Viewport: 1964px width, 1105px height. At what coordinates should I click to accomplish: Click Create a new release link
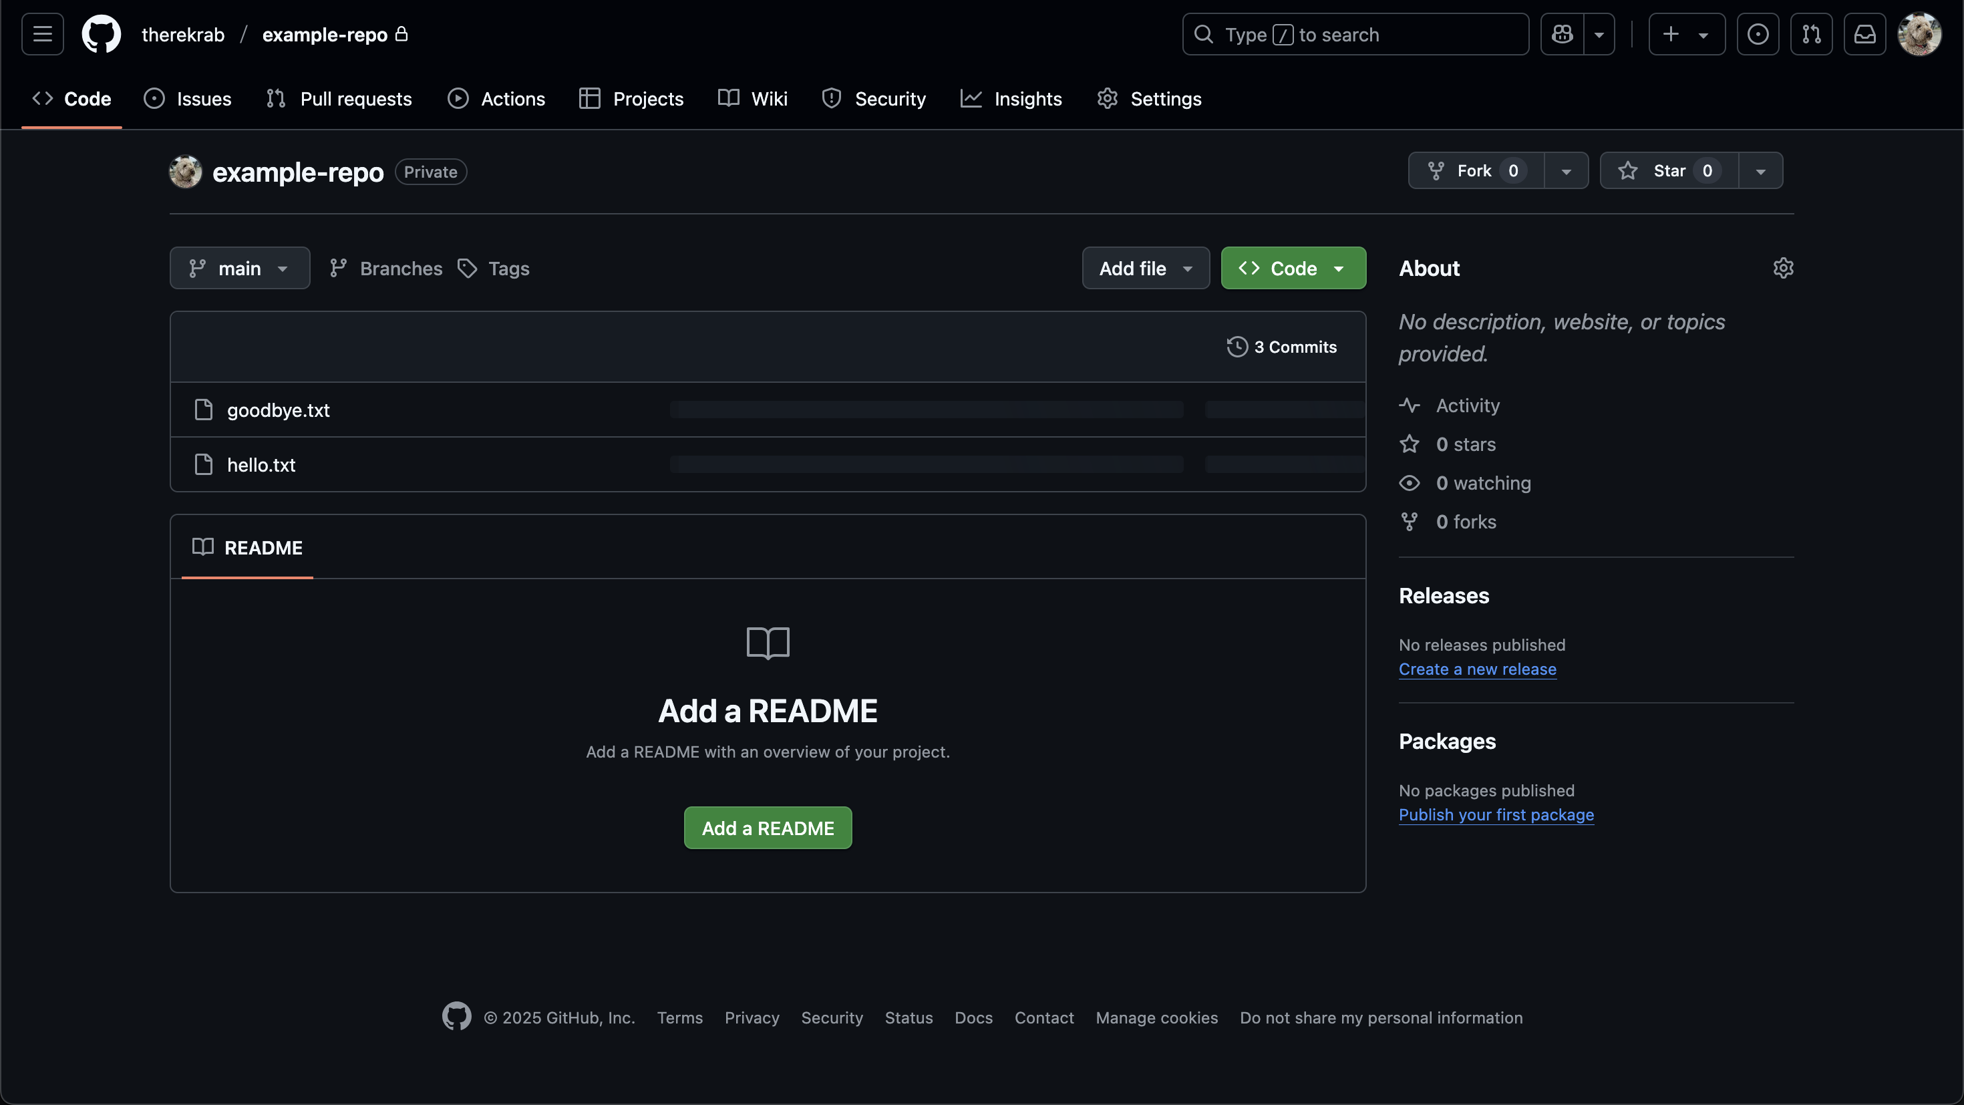click(x=1478, y=669)
